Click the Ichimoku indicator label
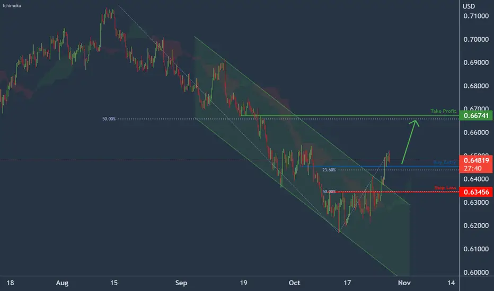Image resolution: width=494 pixels, height=291 pixels. [x=12, y=6]
